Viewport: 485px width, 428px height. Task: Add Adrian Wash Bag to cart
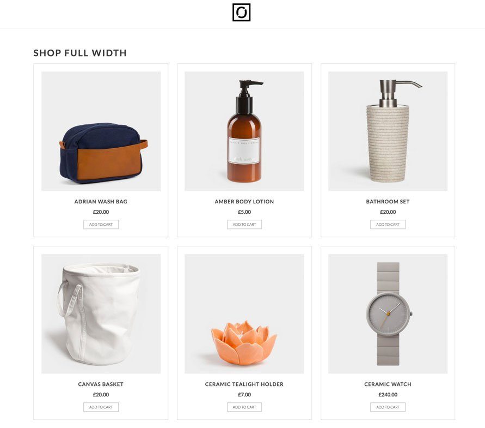coord(101,225)
